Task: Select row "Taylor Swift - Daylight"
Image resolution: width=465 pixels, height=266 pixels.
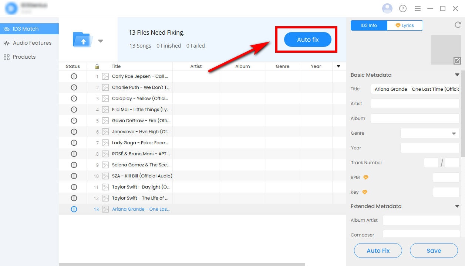Action: point(202,187)
